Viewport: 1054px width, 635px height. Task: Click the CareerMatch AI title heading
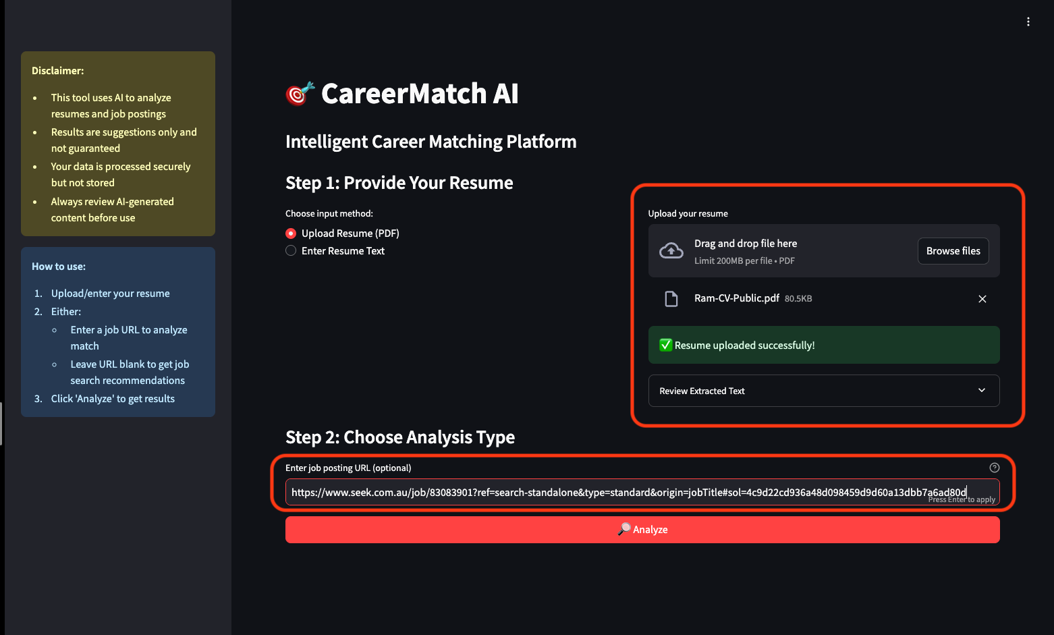(x=420, y=94)
